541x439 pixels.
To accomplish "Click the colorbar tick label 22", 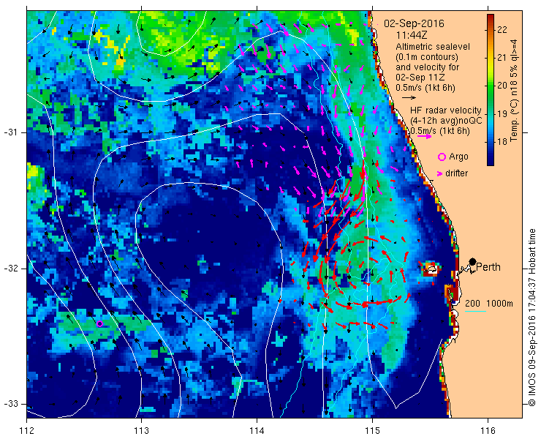I will [502, 29].
